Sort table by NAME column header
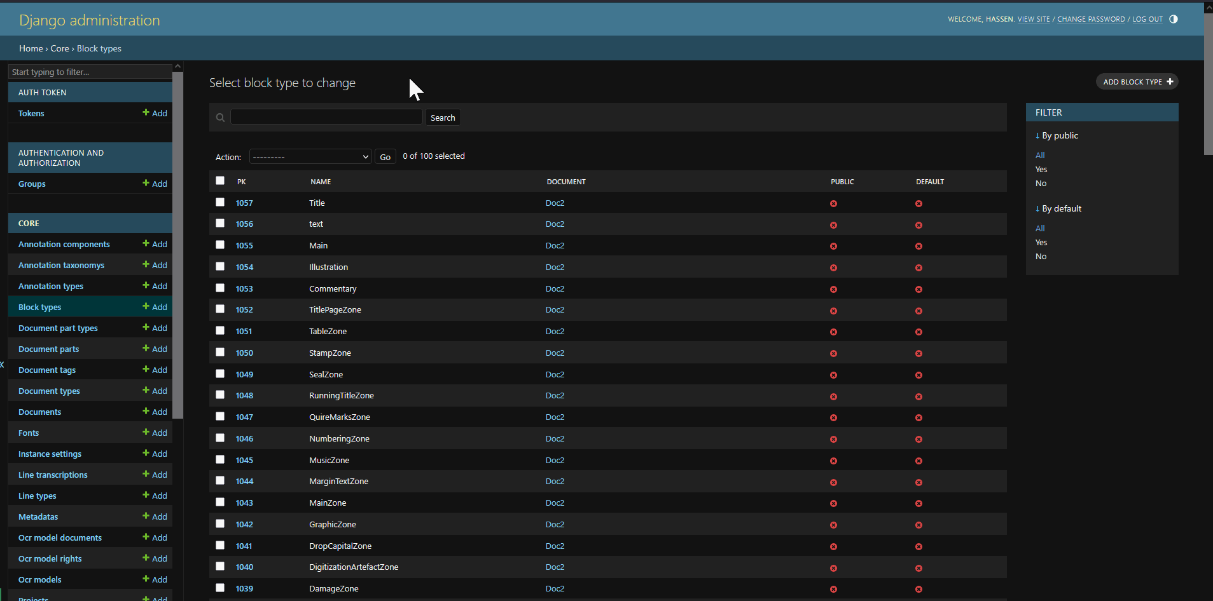Viewport: 1213px width, 601px height. point(321,182)
